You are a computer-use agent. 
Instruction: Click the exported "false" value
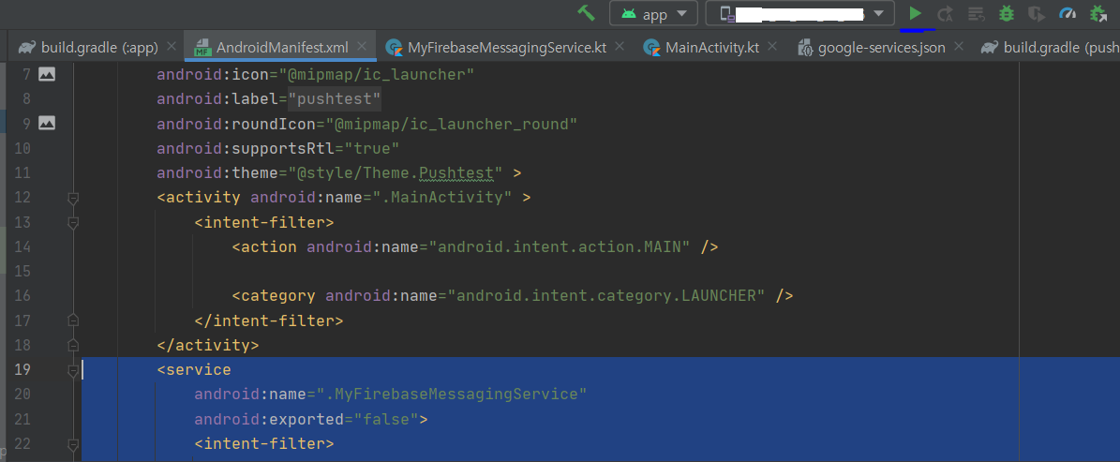pyautogui.click(x=386, y=419)
